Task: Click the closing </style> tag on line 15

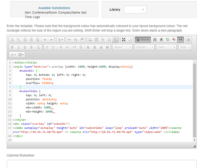Action: (19, 120)
